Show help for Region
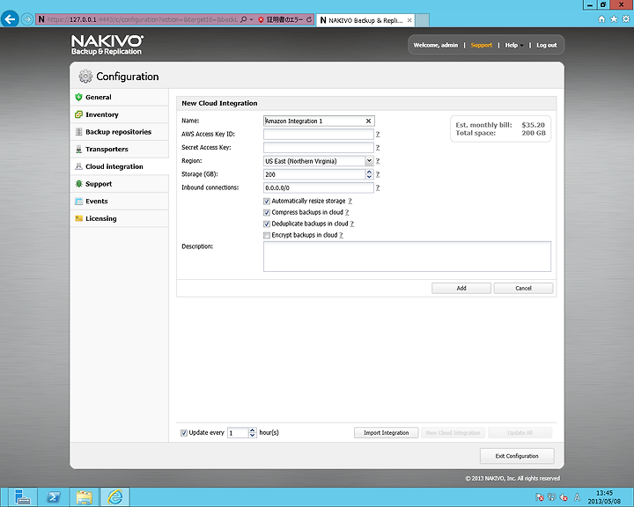 pos(378,161)
